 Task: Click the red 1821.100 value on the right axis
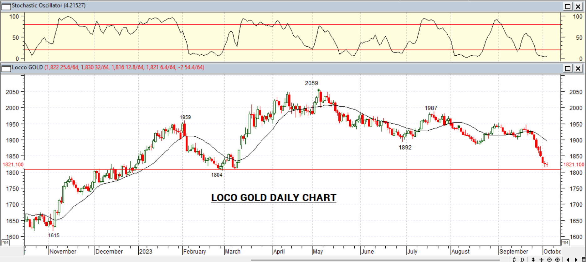click(573, 164)
